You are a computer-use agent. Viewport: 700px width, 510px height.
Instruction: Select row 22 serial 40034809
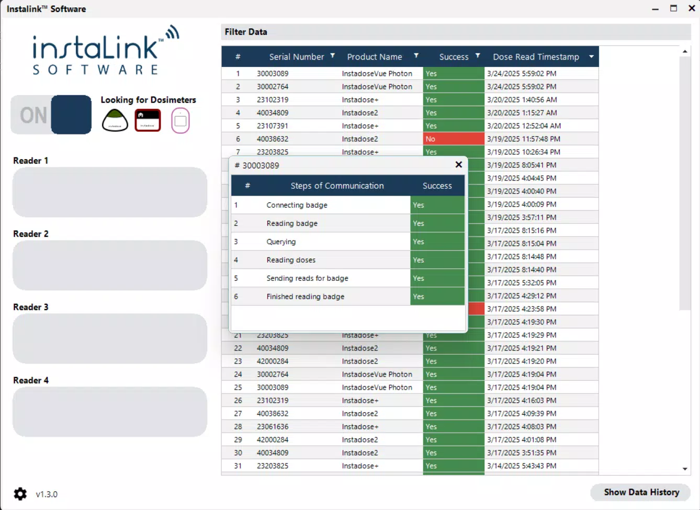click(x=273, y=348)
